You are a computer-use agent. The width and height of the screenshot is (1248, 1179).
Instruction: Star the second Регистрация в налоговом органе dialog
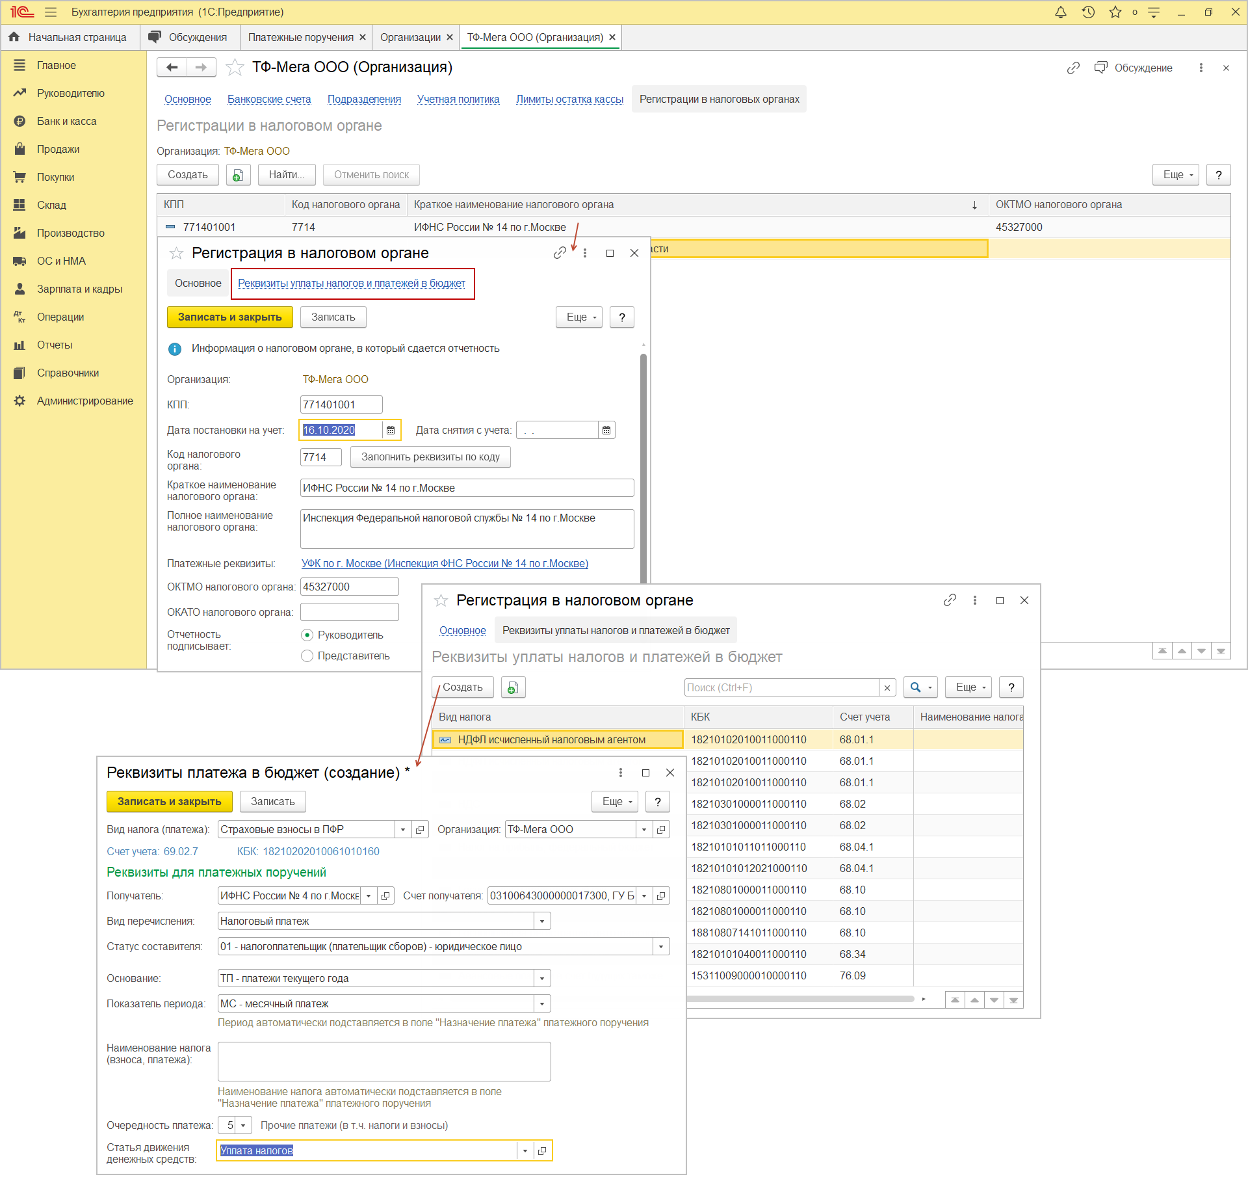pos(441,600)
